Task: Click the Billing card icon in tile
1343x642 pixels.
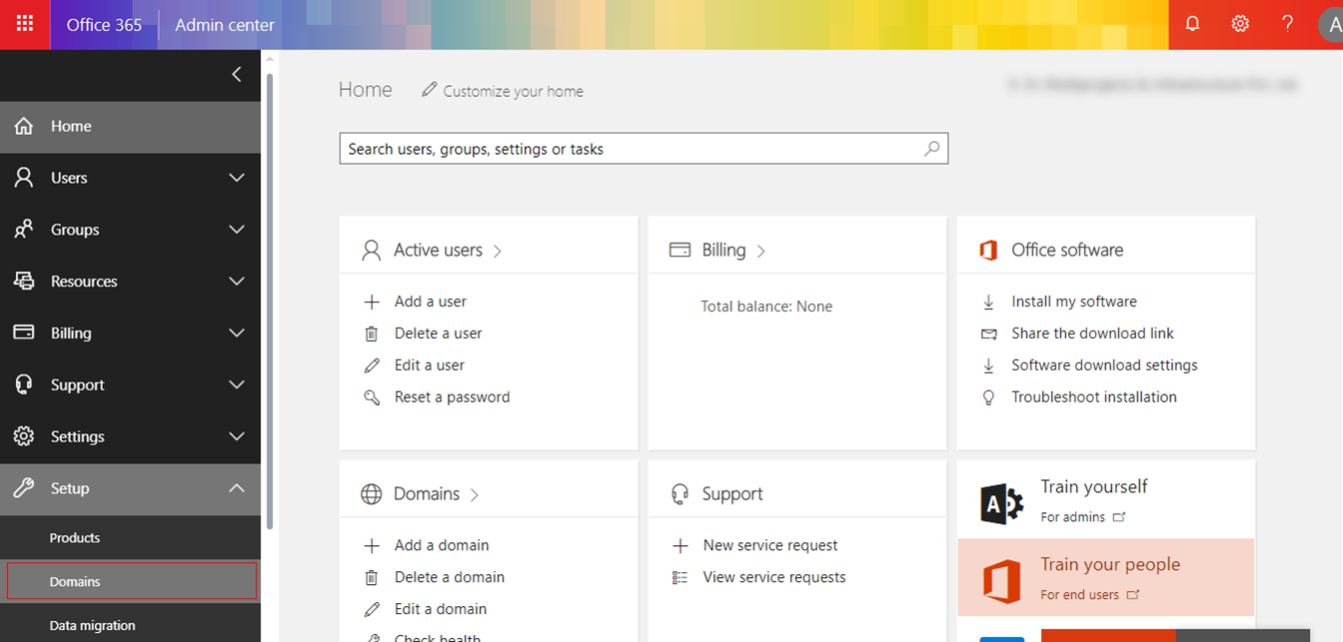Action: tap(679, 250)
